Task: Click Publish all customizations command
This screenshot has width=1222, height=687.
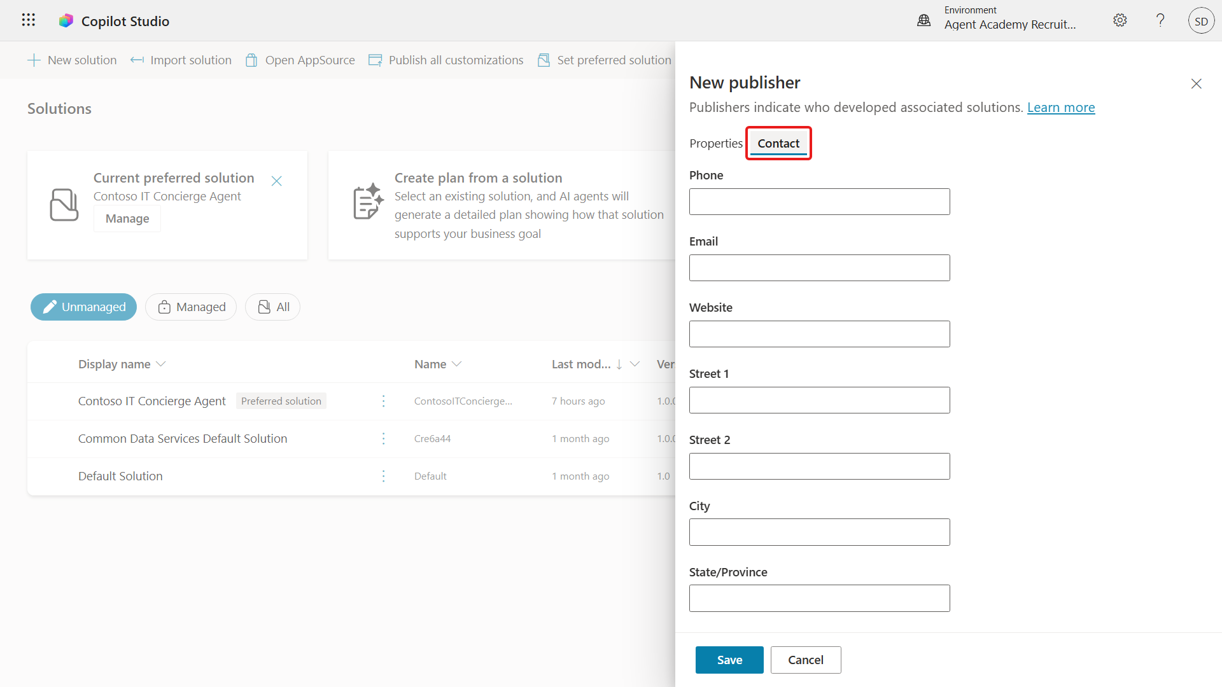Action: pos(446,60)
